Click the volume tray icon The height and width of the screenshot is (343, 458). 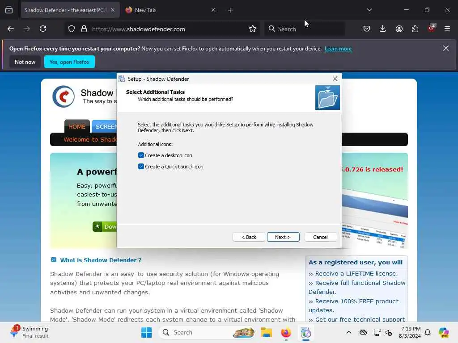pos(389,332)
